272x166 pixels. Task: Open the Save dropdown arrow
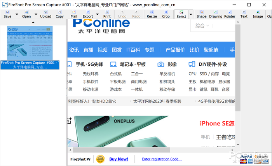pyautogui.click(x=17, y=14)
